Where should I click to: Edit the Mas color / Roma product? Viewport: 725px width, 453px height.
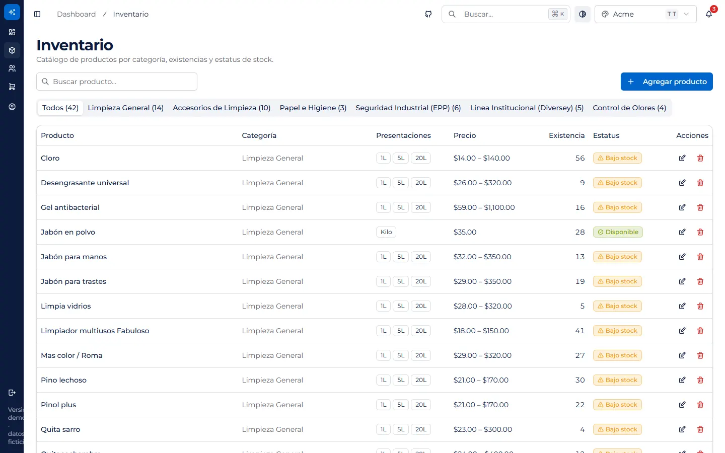pyautogui.click(x=682, y=355)
